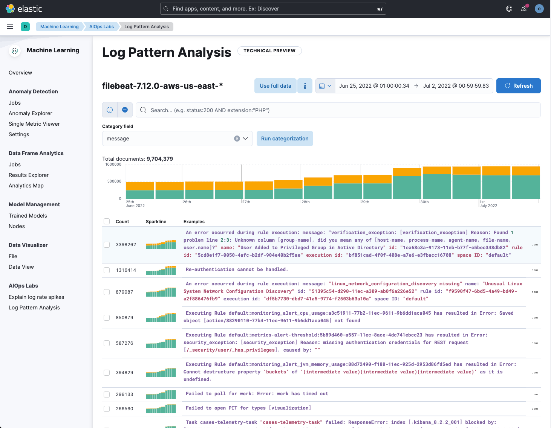
Task: Select the checkbox for count 587276
Action: [107, 343]
